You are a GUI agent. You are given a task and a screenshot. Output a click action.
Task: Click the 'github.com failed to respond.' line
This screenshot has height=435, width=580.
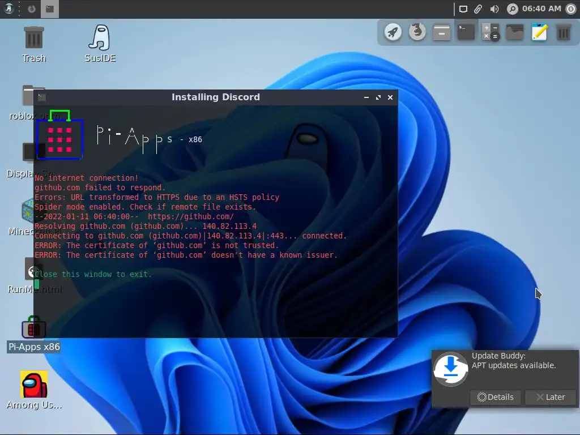coord(100,187)
